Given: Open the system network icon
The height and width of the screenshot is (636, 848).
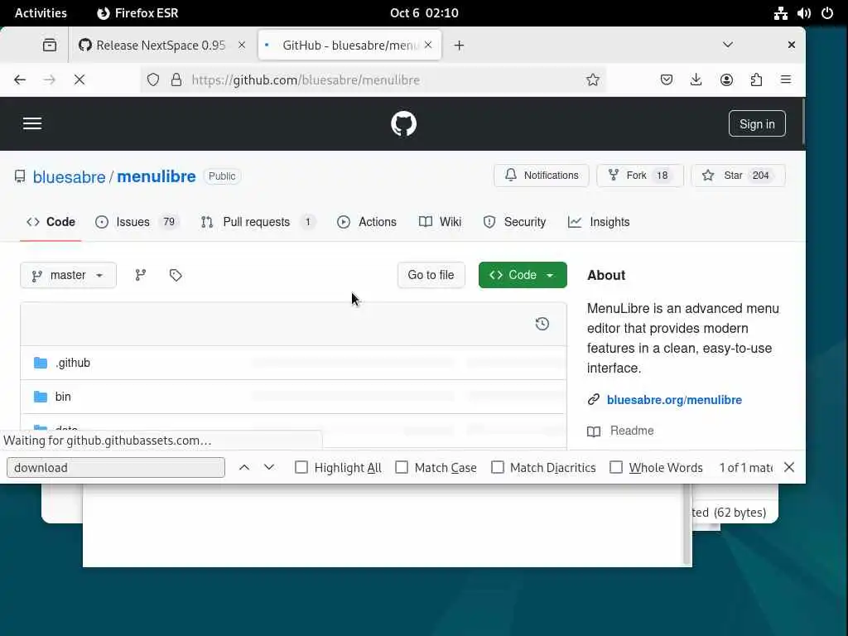Looking at the screenshot, I should [780, 13].
